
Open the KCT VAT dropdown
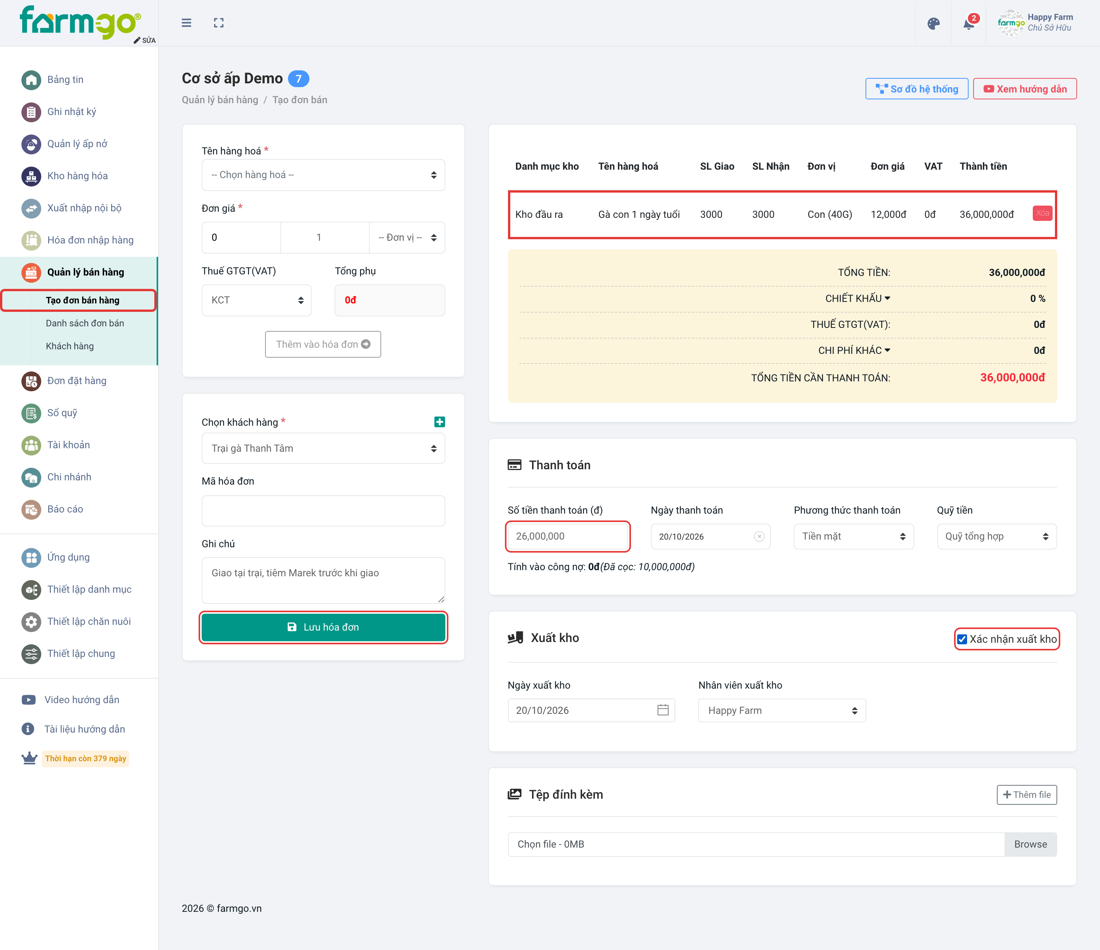point(256,300)
